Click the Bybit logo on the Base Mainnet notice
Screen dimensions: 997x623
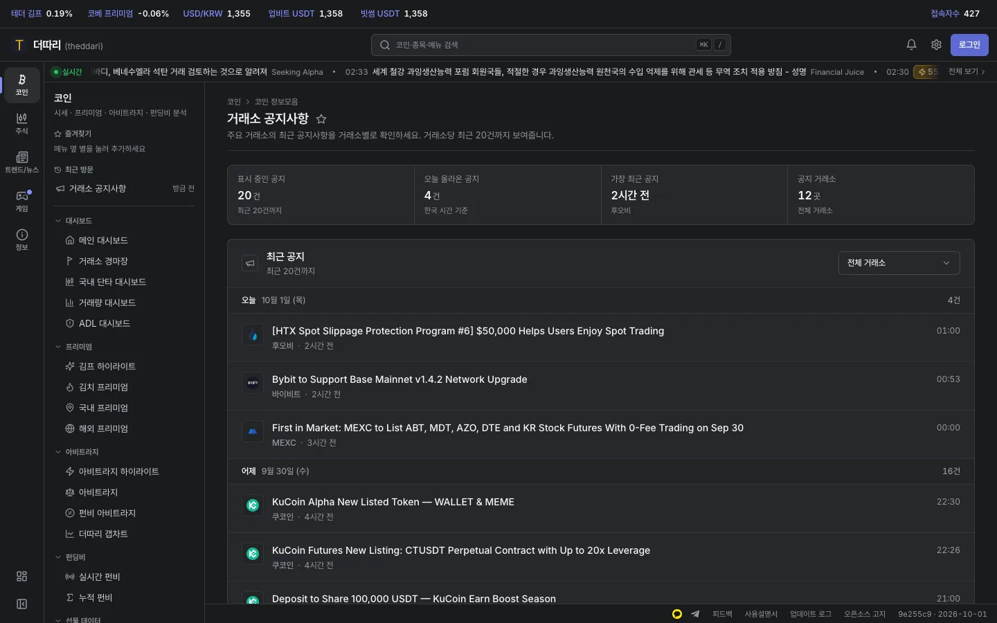click(x=253, y=383)
